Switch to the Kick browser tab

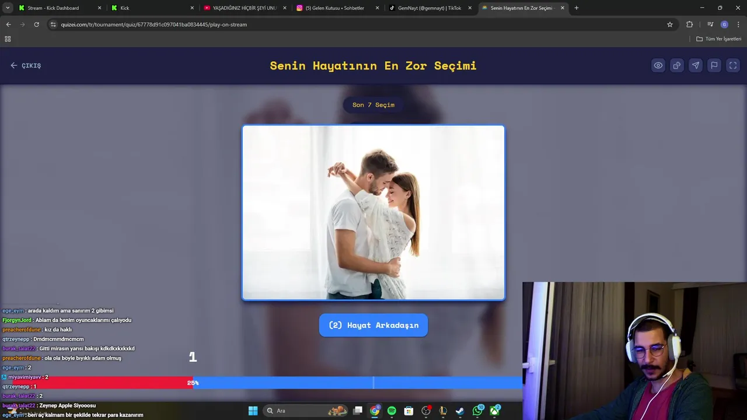click(153, 8)
